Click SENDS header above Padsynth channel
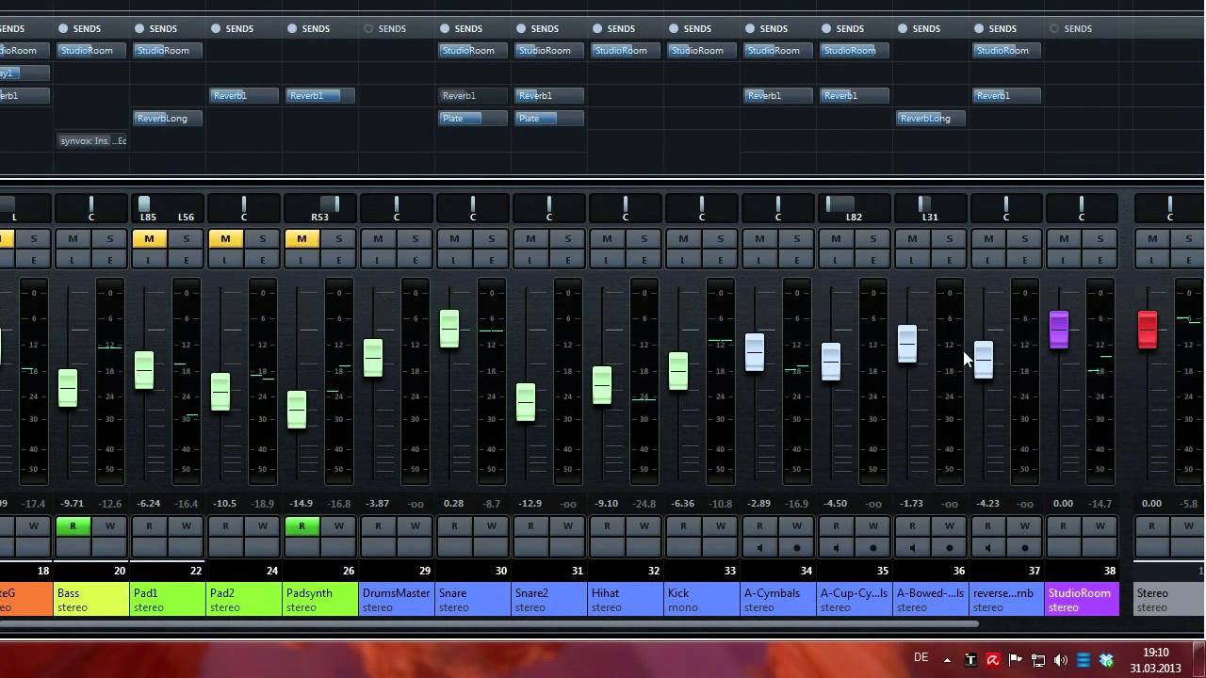The image size is (1206, 678). [316, 28]
